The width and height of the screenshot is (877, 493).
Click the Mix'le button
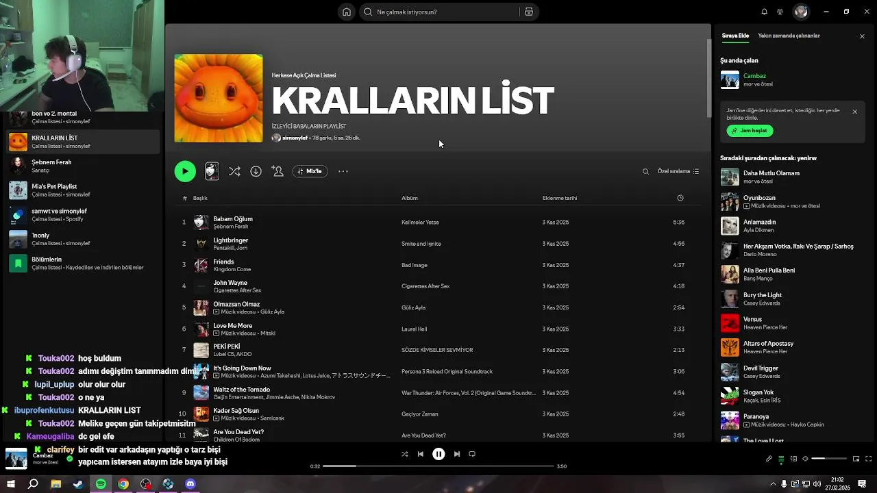point(310,171)
